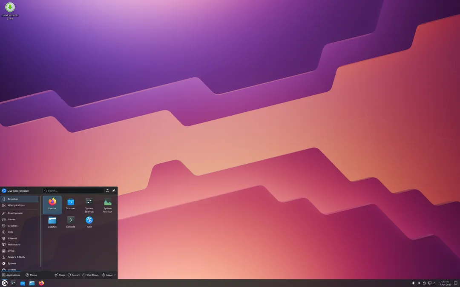Image resolution: width=460 pixels, height=287 pixels.
Task: Click the Sleep button
Action: pyautogui.click(x=60, y=275)
